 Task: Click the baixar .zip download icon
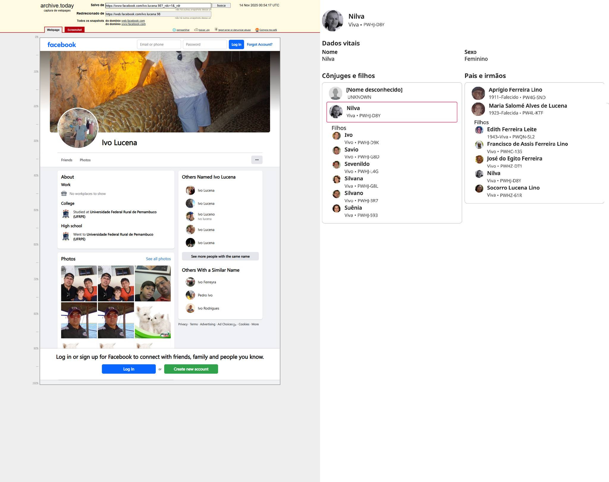tap(196, 30)
